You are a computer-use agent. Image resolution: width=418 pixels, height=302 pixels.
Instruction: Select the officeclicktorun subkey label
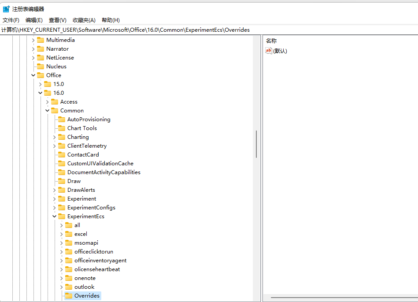coord(94,252)
